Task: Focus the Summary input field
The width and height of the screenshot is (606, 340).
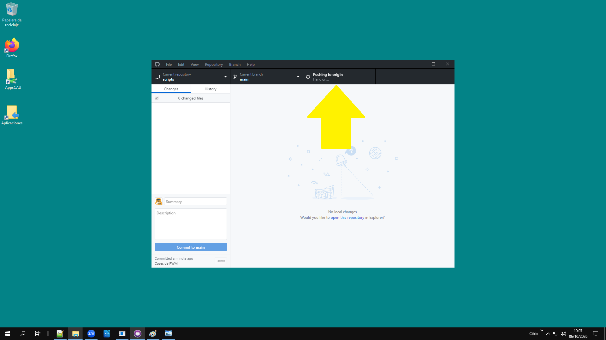Action: (195, 201)
